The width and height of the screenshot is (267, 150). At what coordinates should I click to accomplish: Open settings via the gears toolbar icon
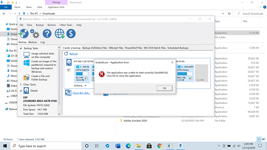pos(35,34)
